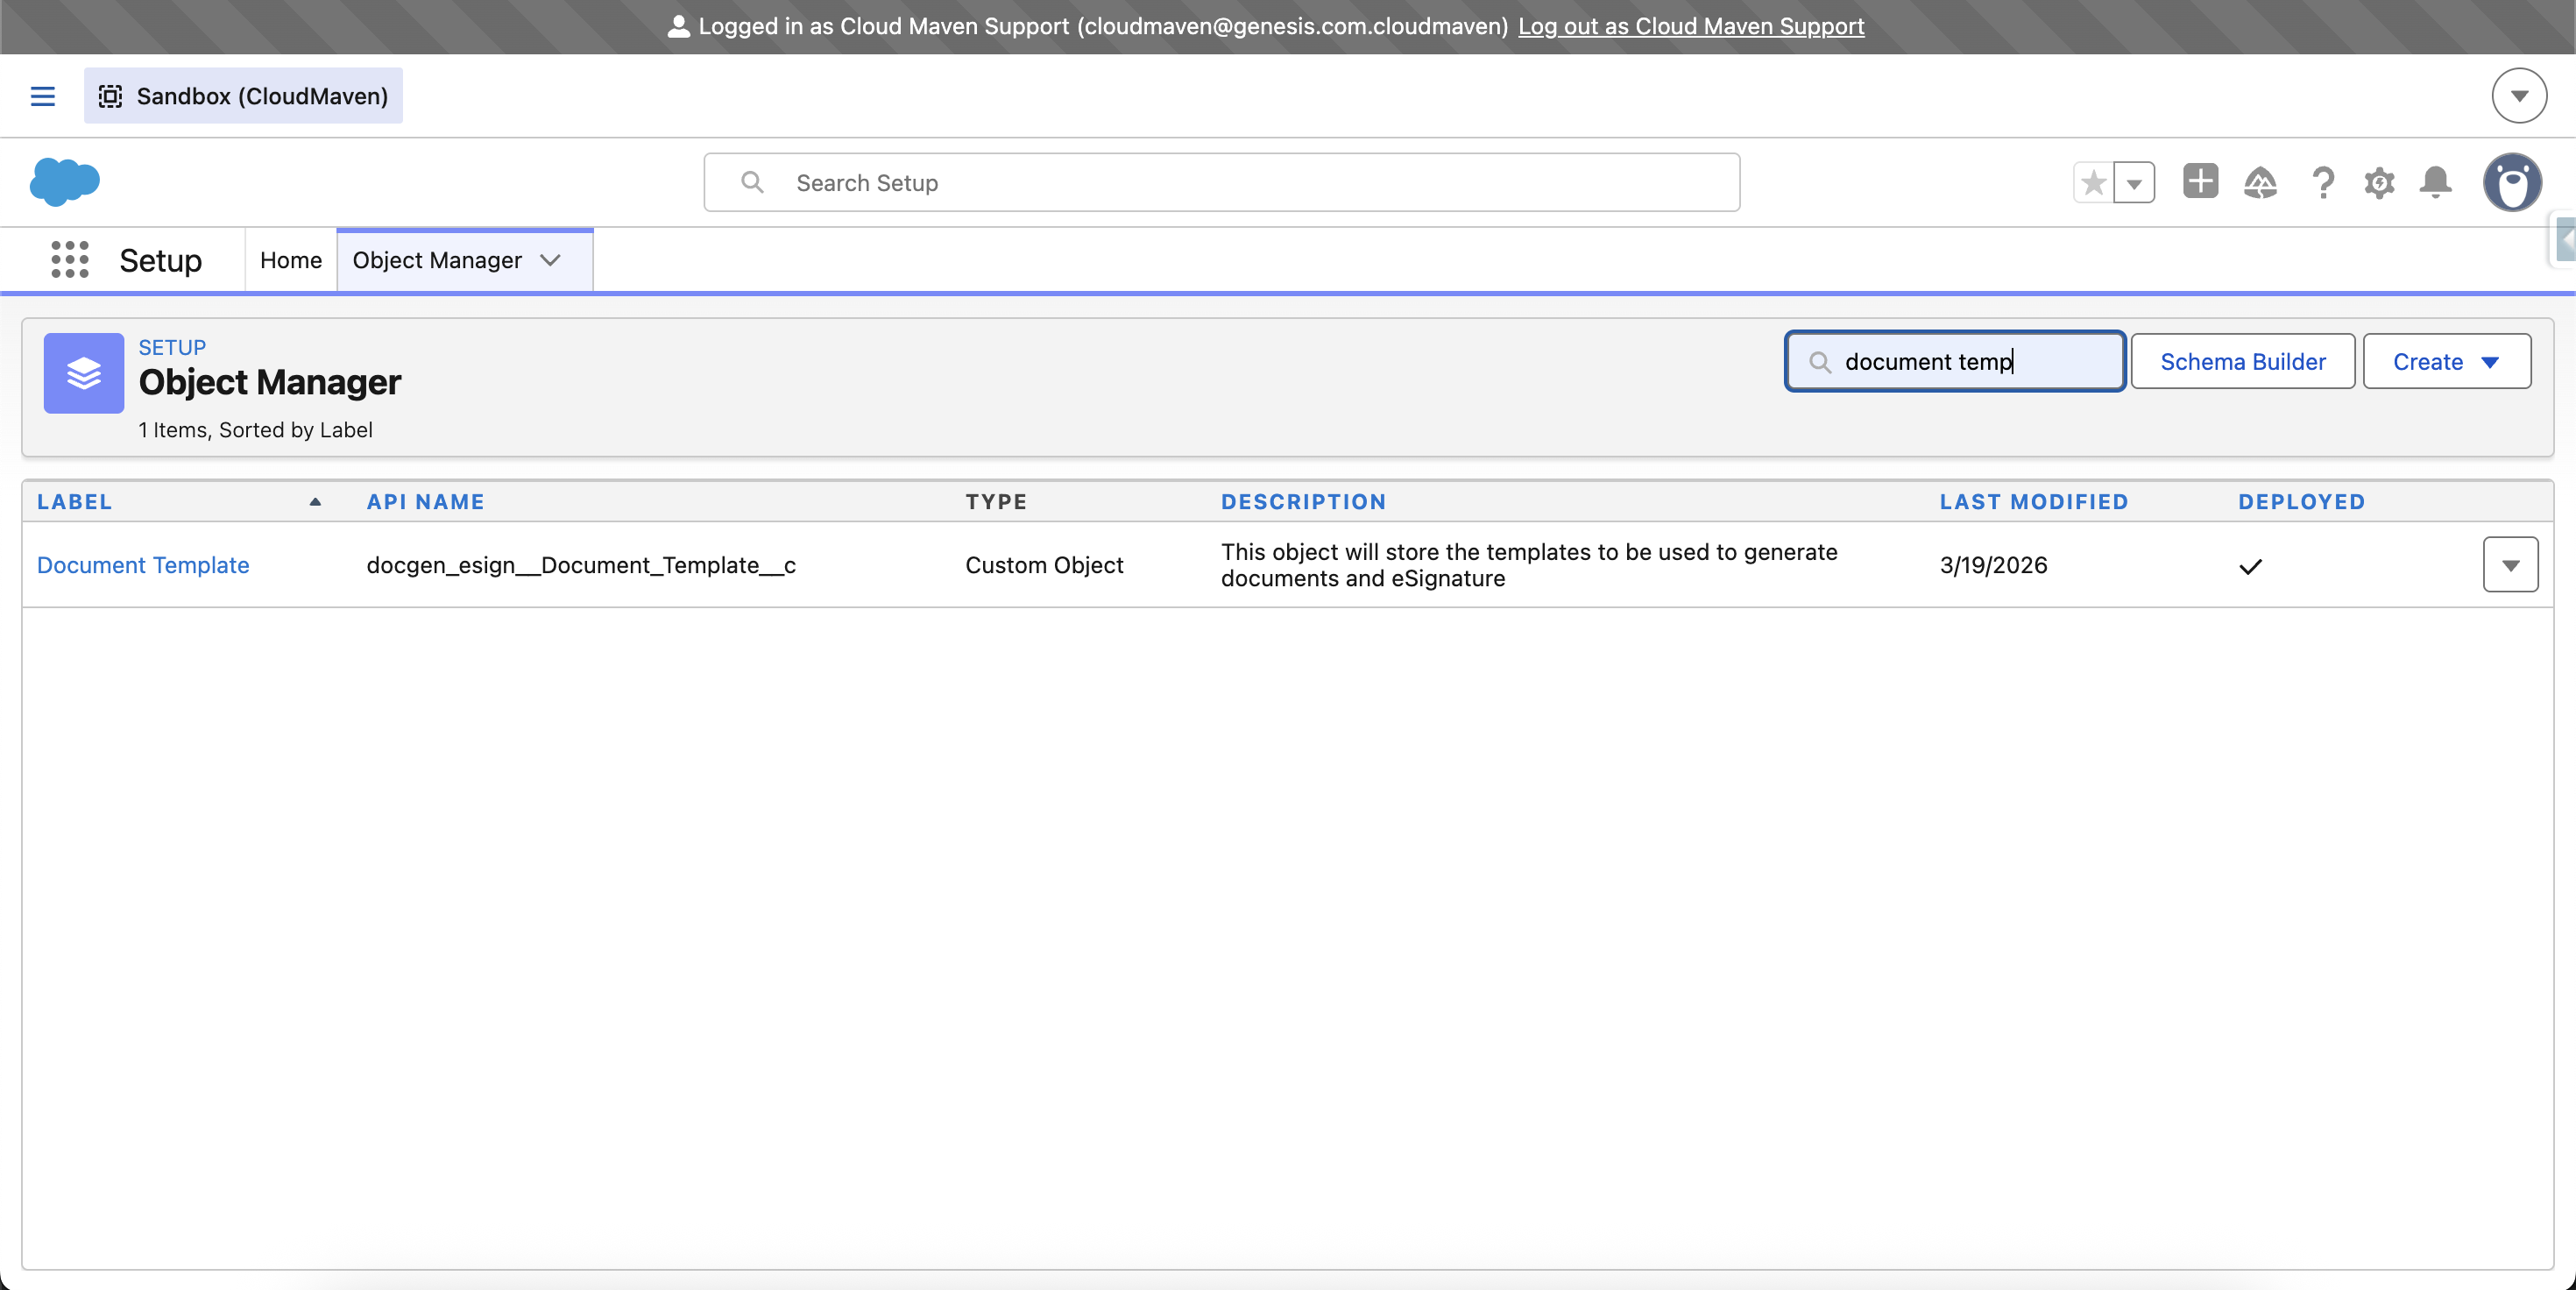Open the Document Template row actions dropdown
This screenshot has width=2576, height=1290.
[x=2510, y=565]
